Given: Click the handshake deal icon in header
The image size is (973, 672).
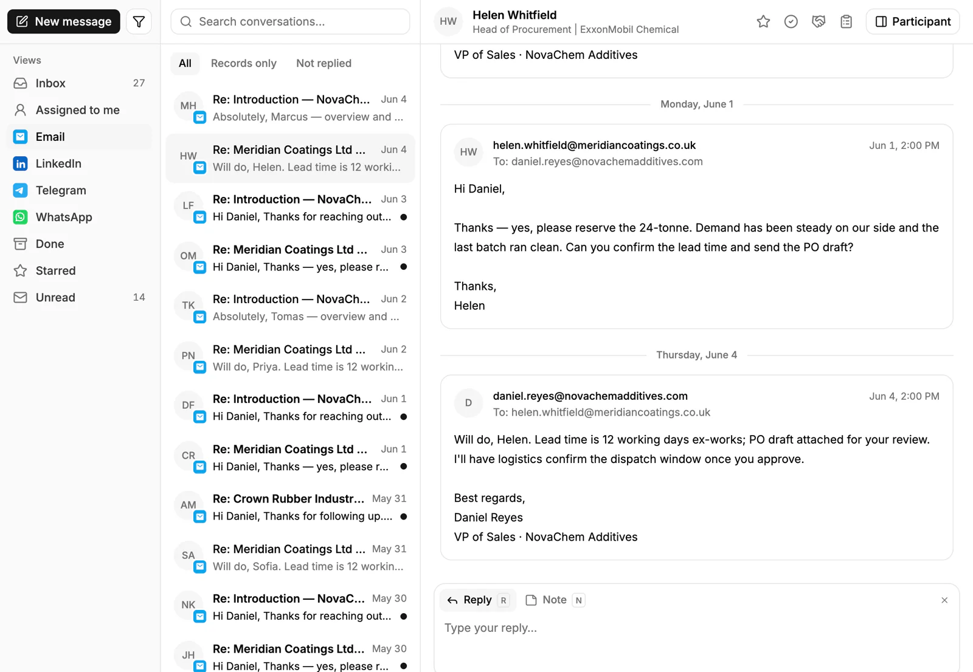Looking at the screenshot, I should pos(819,22).
